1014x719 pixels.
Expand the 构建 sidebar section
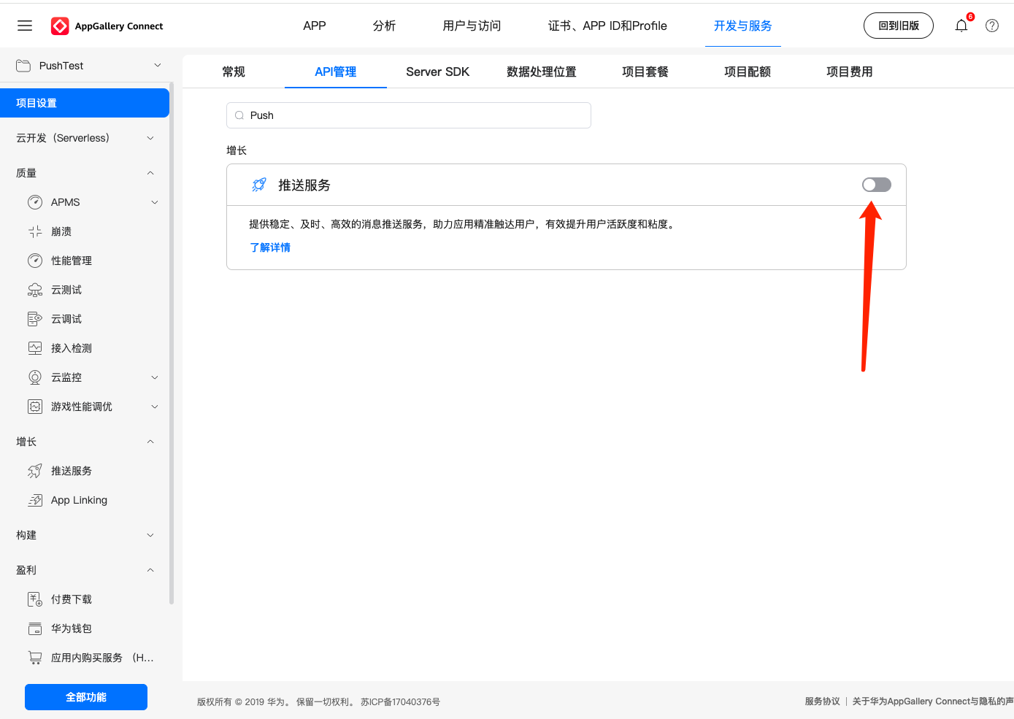coord(150,535)
